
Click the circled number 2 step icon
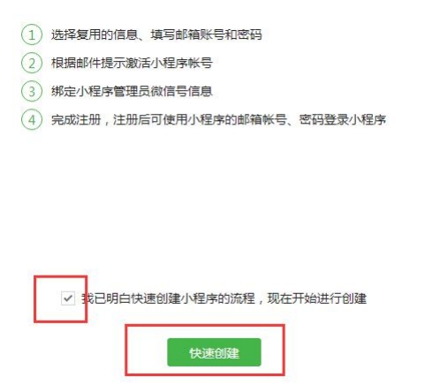[x=32, y=63]
